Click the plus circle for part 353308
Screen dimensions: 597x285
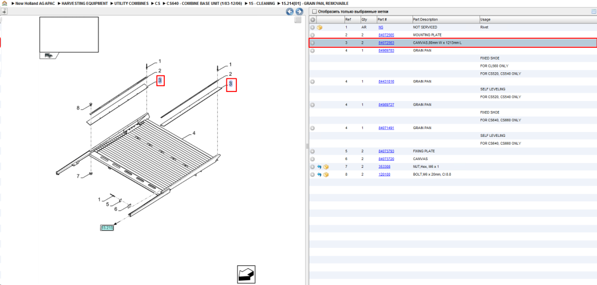[x=313, y=167]
